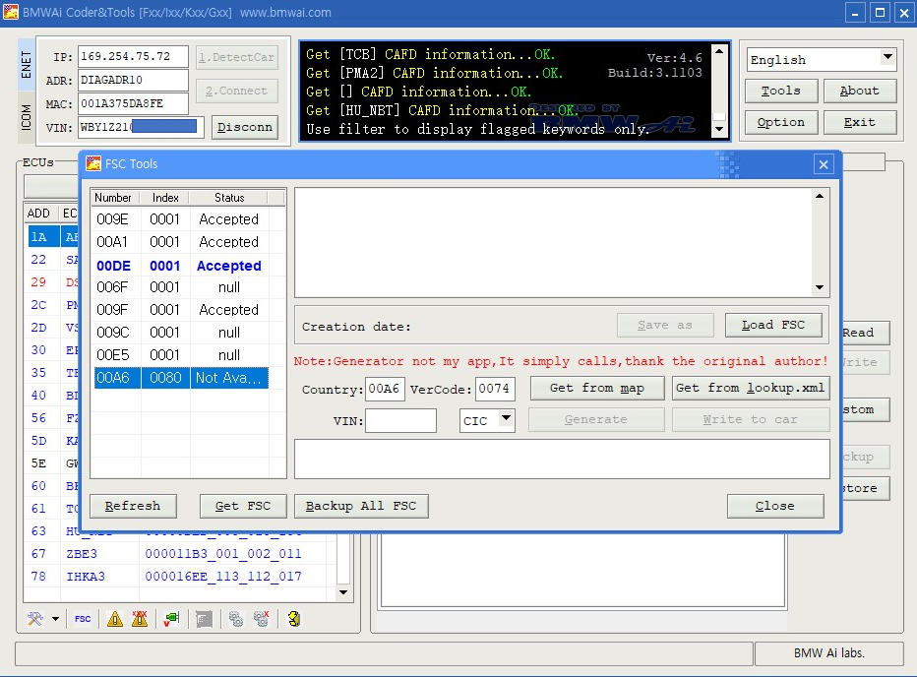Click the Close button in FSC Tools
Screen dimensions: 917x677
775,506
